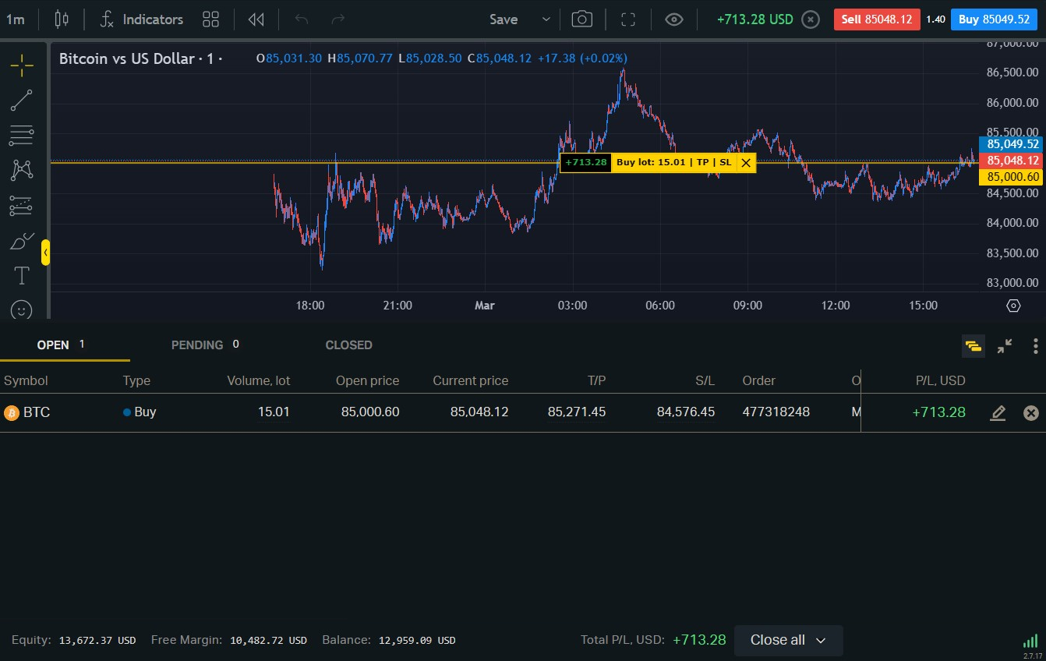
Task: Select the trend line drawing tool
Action: tap(22, 101)
